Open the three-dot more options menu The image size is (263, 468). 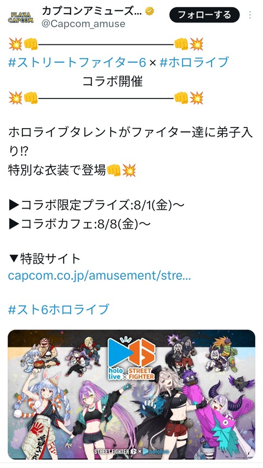250,15
